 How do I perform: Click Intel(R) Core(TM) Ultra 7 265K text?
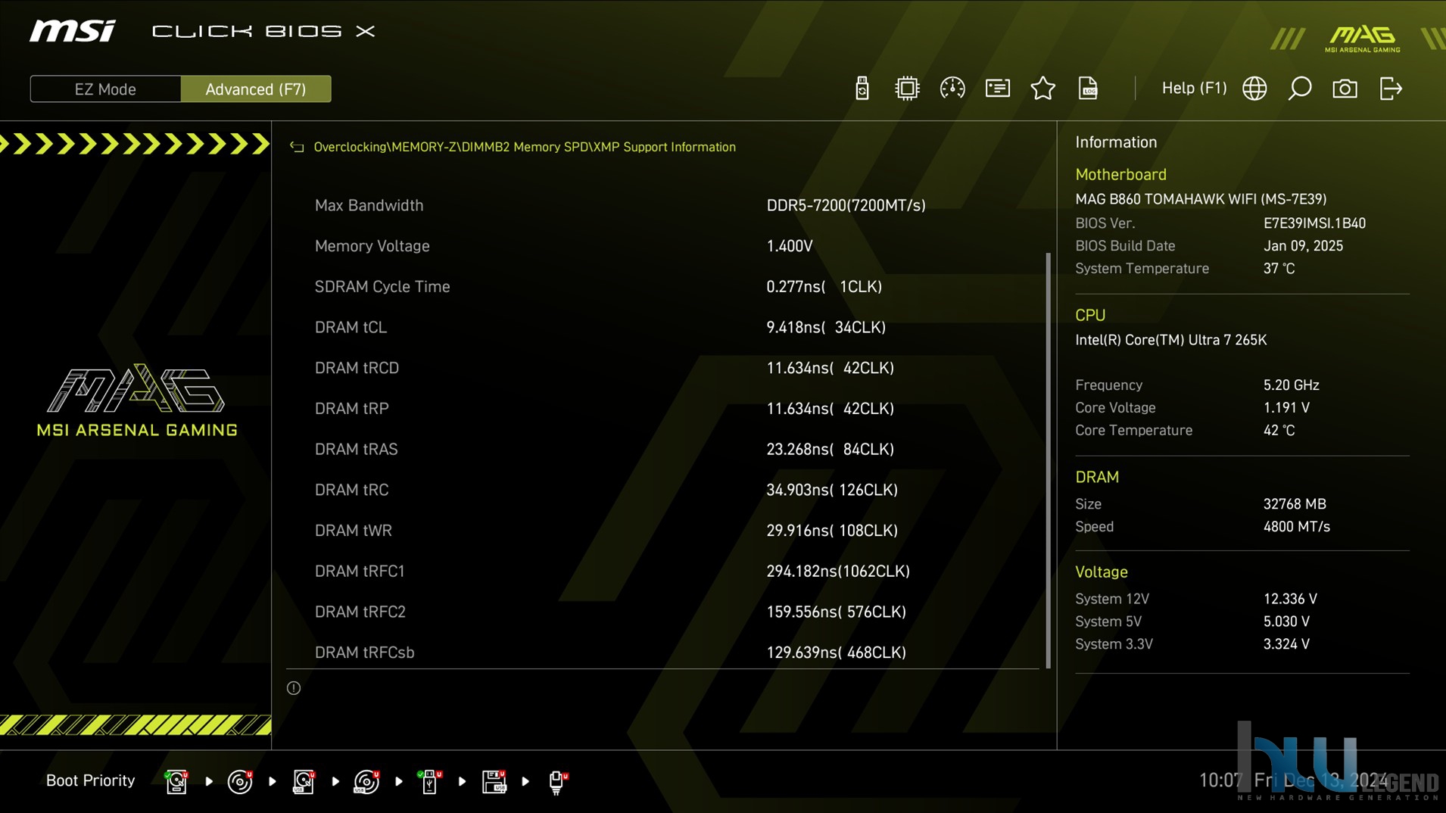pyautogui.click(x=1170, y=340)
